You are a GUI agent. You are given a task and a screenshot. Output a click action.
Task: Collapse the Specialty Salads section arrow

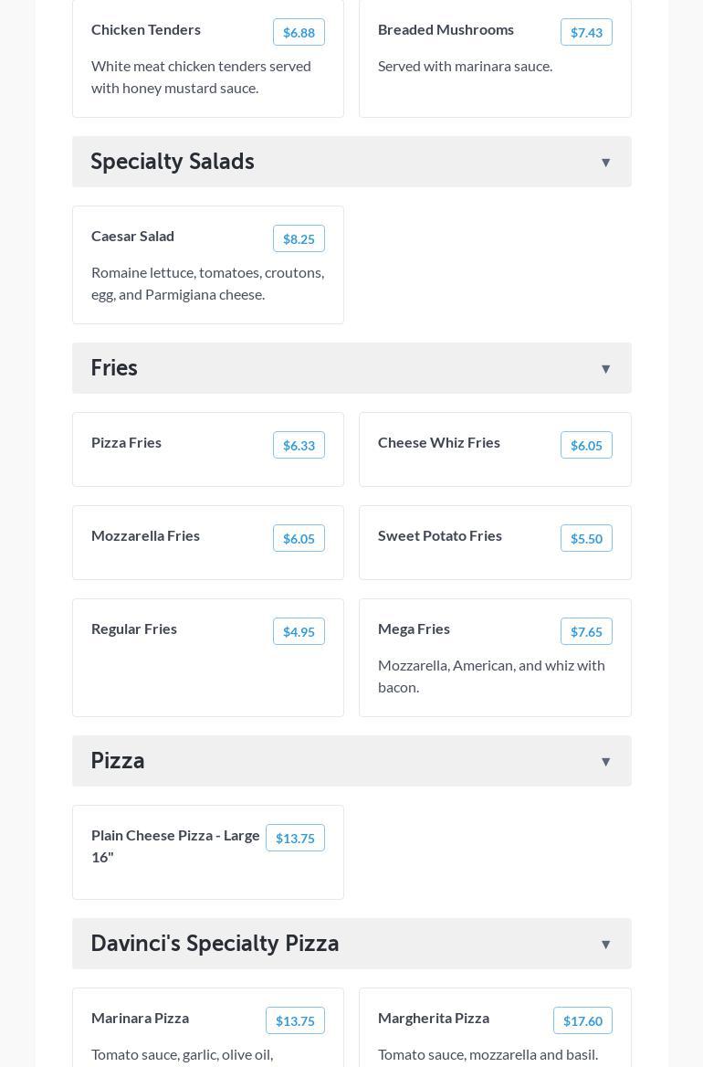605,163
